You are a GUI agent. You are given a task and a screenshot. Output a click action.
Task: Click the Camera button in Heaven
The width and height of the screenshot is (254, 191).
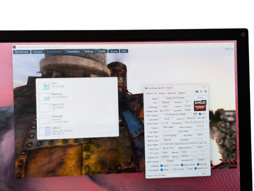click(x=38, y=52)
